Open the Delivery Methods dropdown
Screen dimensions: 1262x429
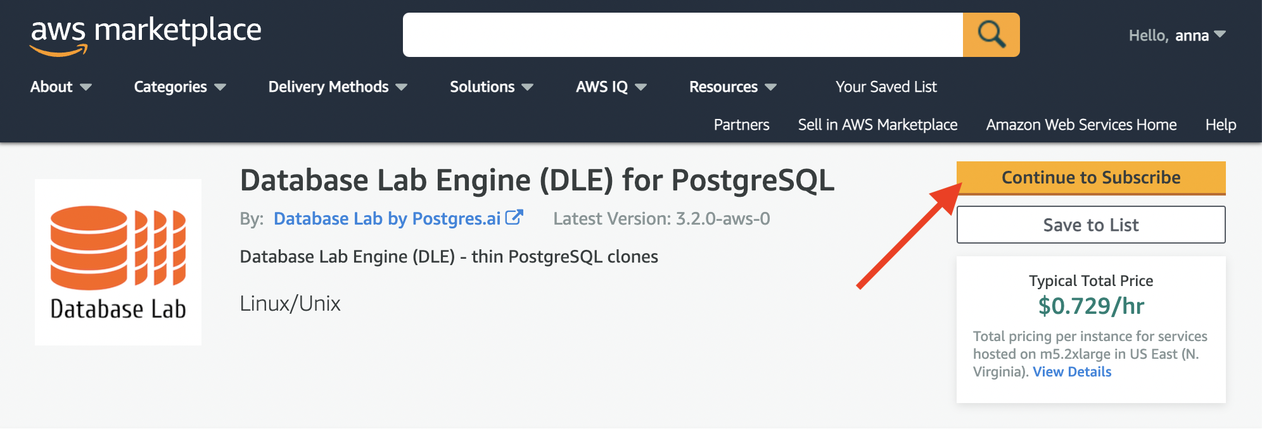[338, 87]
